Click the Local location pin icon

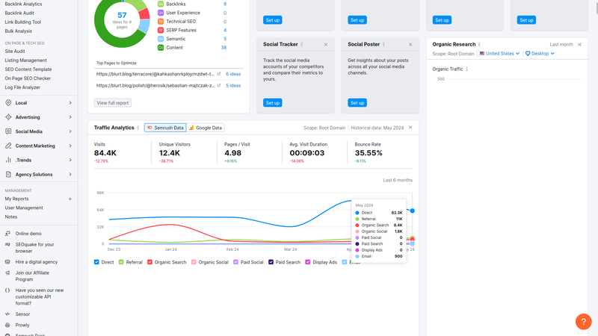point(8,103)
